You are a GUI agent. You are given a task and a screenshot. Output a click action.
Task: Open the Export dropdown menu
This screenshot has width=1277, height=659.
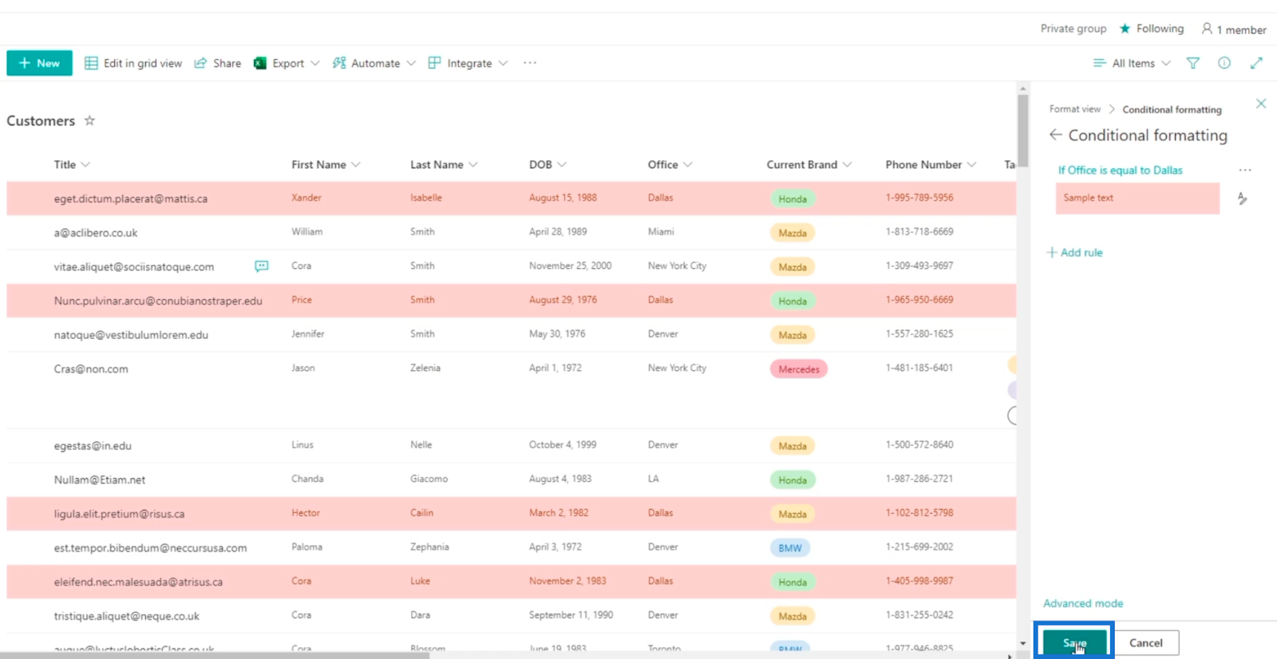(x=287, y=63)
